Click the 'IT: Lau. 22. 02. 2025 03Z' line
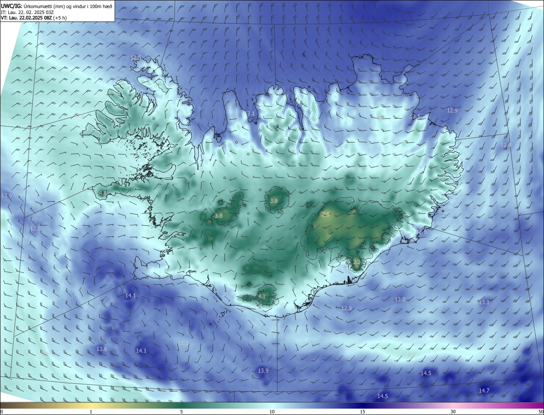 tap(27, 12)
